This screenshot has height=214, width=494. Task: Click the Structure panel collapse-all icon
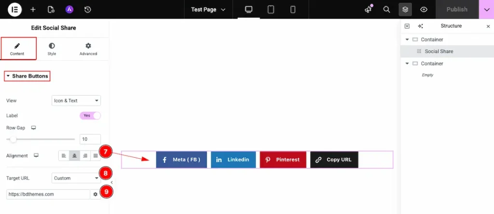(x=407, y=26)
